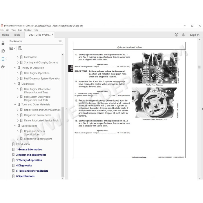Close the D404_D405 document tab
The height and width of the screenshot is (203, 203).
pyautogui.click(x=52, y=35)
